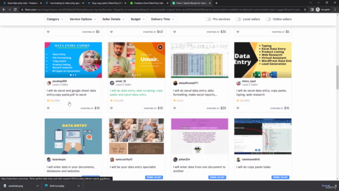The image size is (339, 191).
Task: Open umair_18 seller avatar
Action: 112,83
